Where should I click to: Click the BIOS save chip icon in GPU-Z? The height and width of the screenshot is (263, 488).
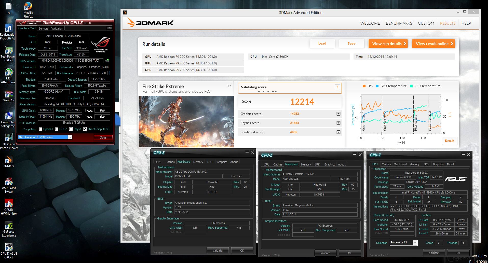(107, 61)
